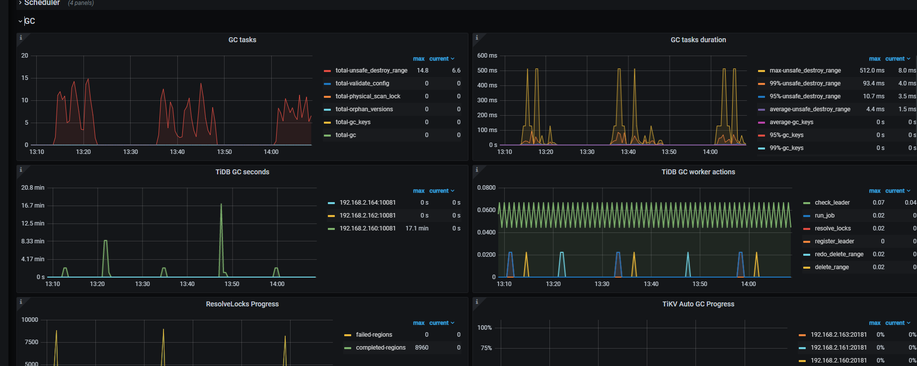Collapse the GC row section
This screenshot has width=917, height=366.
[29, 21]
